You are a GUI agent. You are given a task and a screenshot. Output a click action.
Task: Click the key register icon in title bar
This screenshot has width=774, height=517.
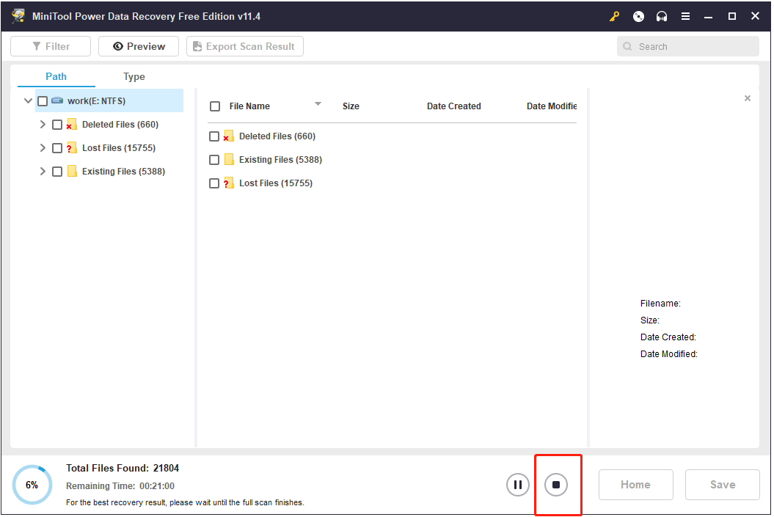click(614, 17)
